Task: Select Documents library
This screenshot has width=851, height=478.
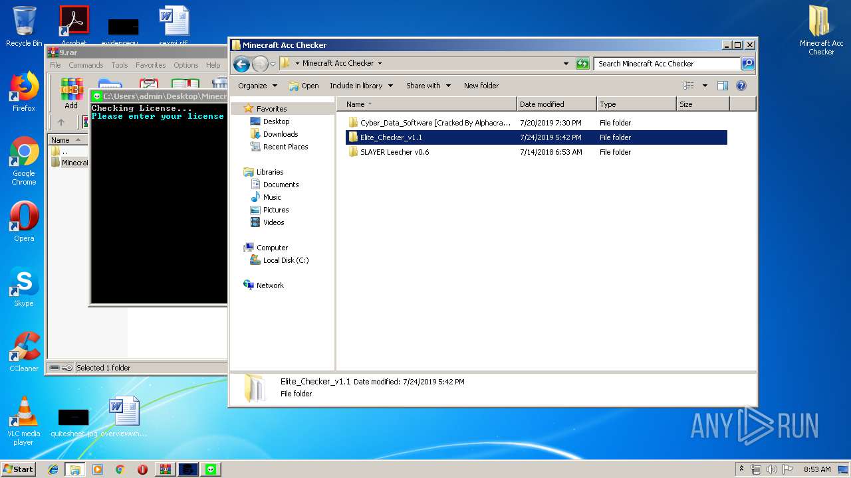Action: tap(281, 185)
